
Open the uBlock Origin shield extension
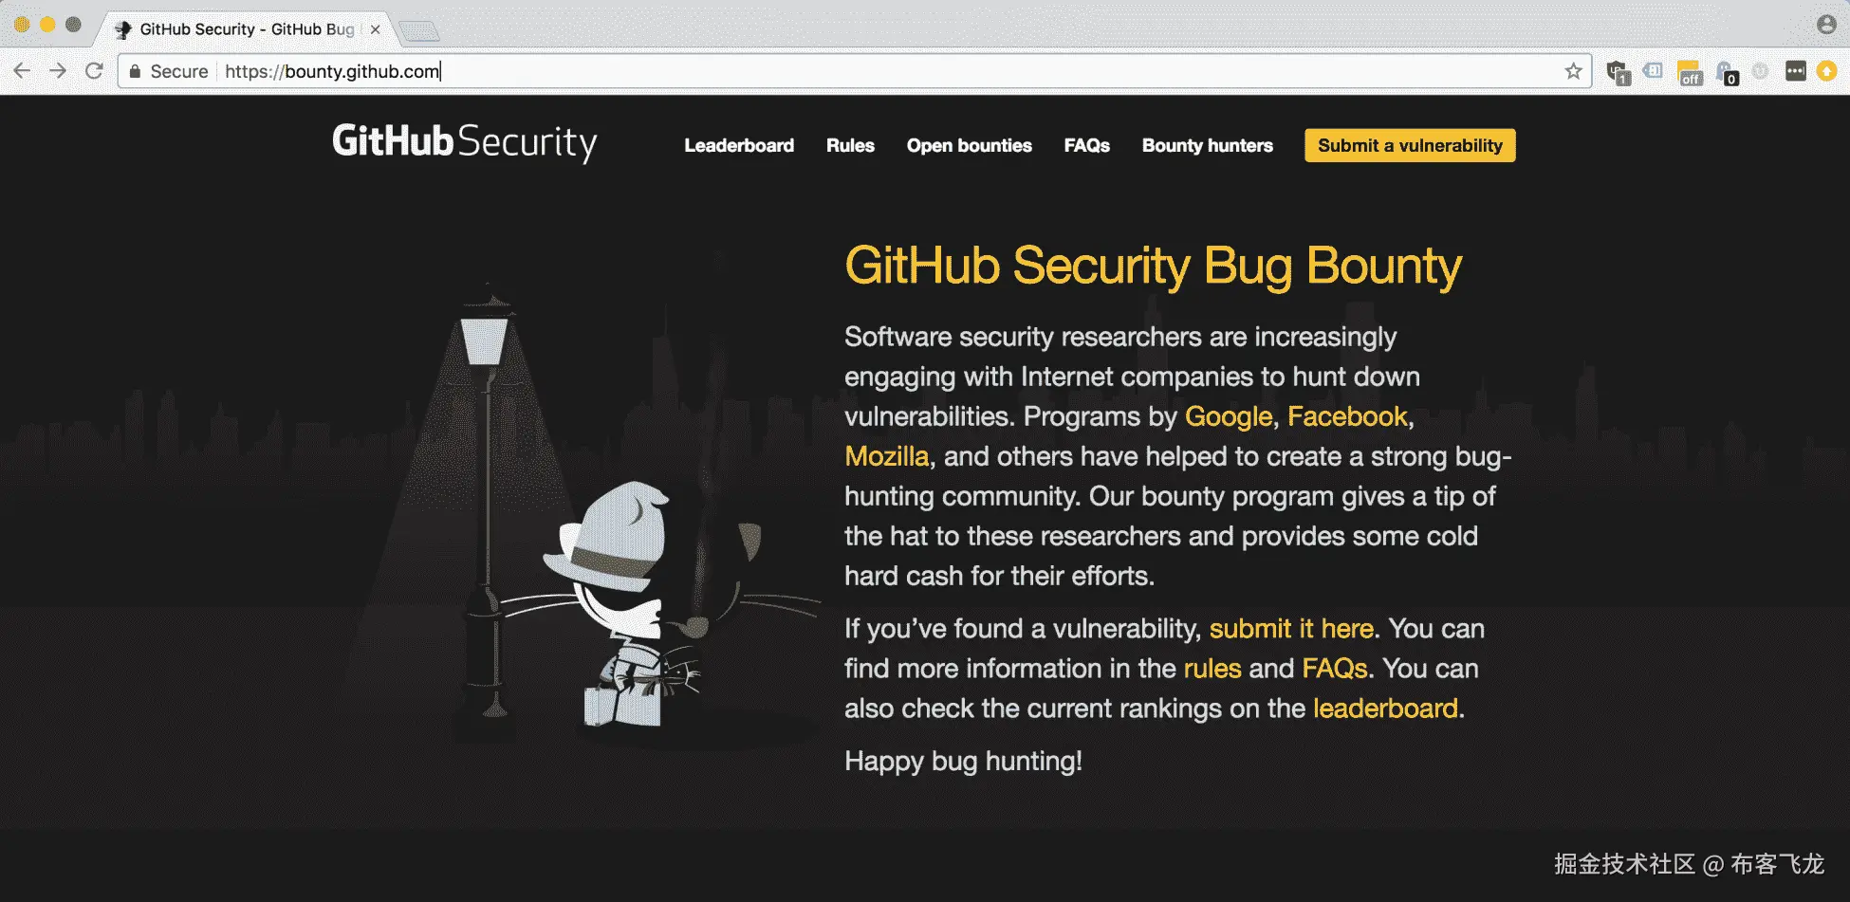coord(1618,72)
